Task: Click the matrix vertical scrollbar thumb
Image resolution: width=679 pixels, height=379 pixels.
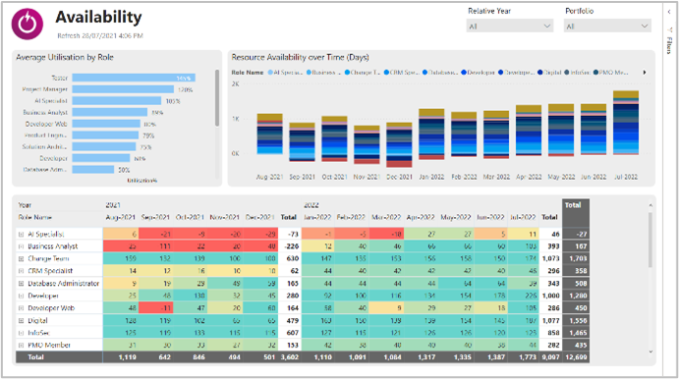Action: [650, 240]
